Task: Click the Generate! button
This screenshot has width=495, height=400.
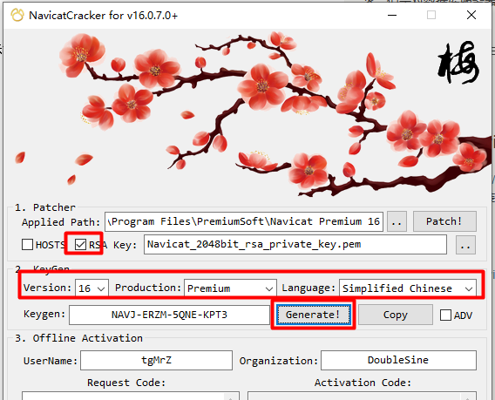Action: click(313, 315)
